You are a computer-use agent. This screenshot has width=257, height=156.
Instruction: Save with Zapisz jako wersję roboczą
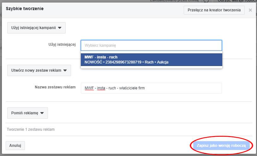coord(221,146)
